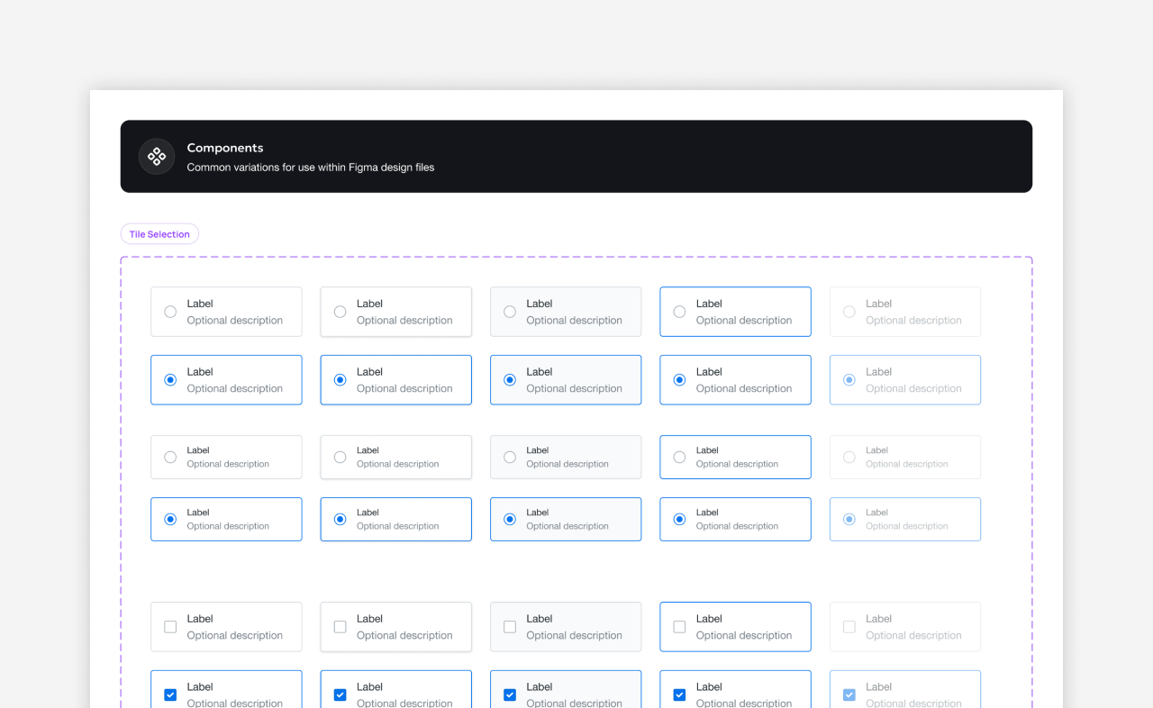Click the small faded selected radio button
Viewport: 1153px width, 708px height.
click(849, 520)
